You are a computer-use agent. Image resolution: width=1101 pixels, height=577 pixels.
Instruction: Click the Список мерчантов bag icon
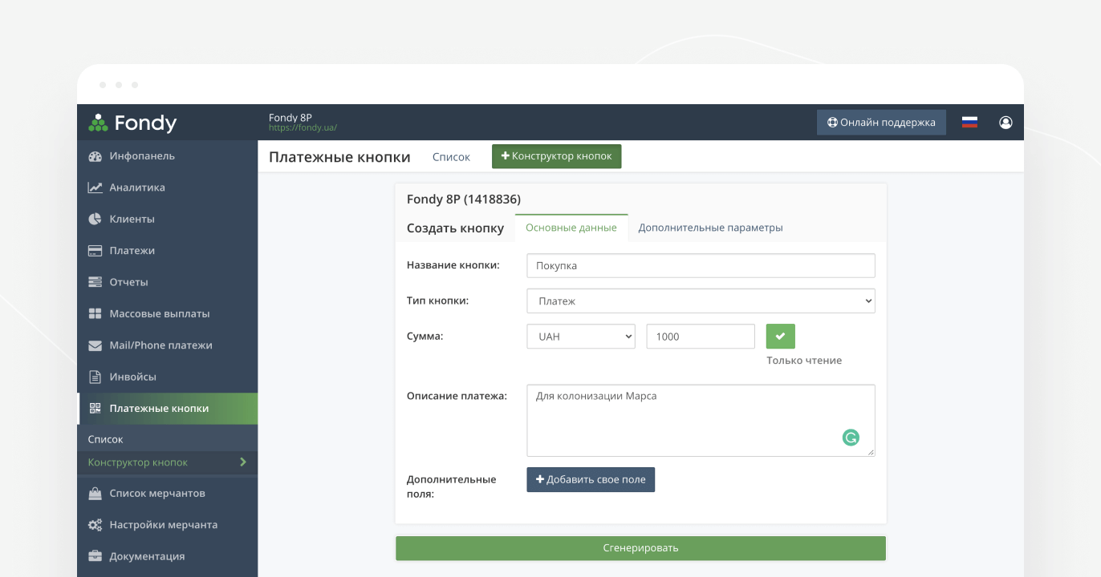(x=95, y=494)
